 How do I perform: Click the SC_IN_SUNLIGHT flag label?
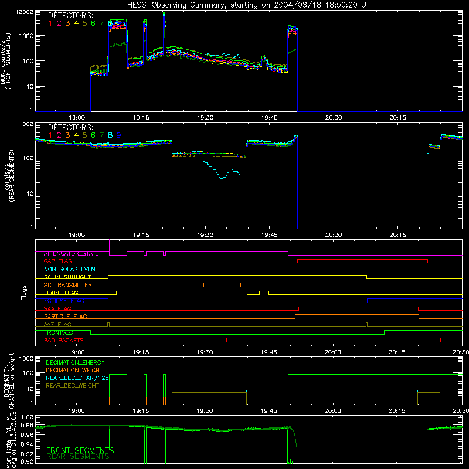point(67,277)
